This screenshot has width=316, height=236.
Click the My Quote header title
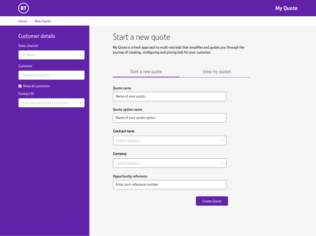(286, 8)
